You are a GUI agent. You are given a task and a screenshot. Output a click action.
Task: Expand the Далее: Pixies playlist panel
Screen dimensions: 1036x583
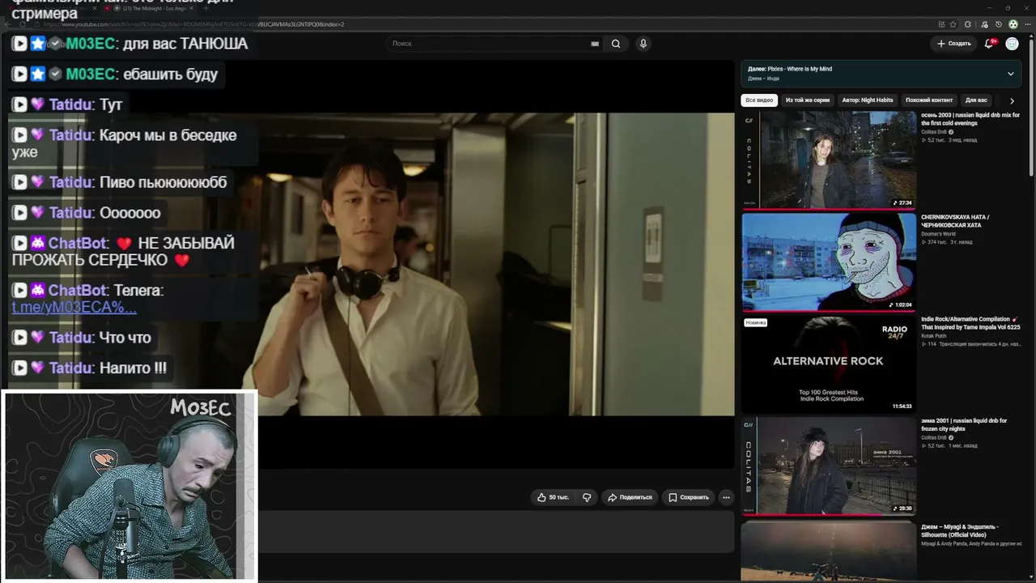pyautogui.click(x=1010, y=74)
